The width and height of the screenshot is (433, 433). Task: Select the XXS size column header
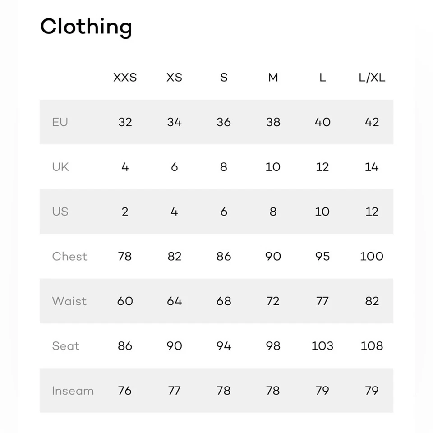(x=125, y=78)
